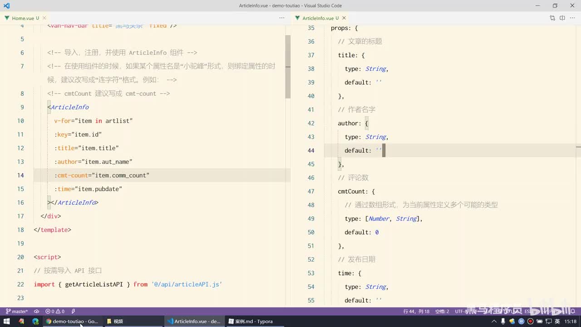The image size is (581, 327).
Task: Show hidden system tray icons
Action: click(x=494, y=321)
